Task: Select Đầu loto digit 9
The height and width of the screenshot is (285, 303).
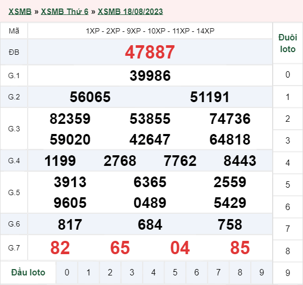Action: [261, 272]
